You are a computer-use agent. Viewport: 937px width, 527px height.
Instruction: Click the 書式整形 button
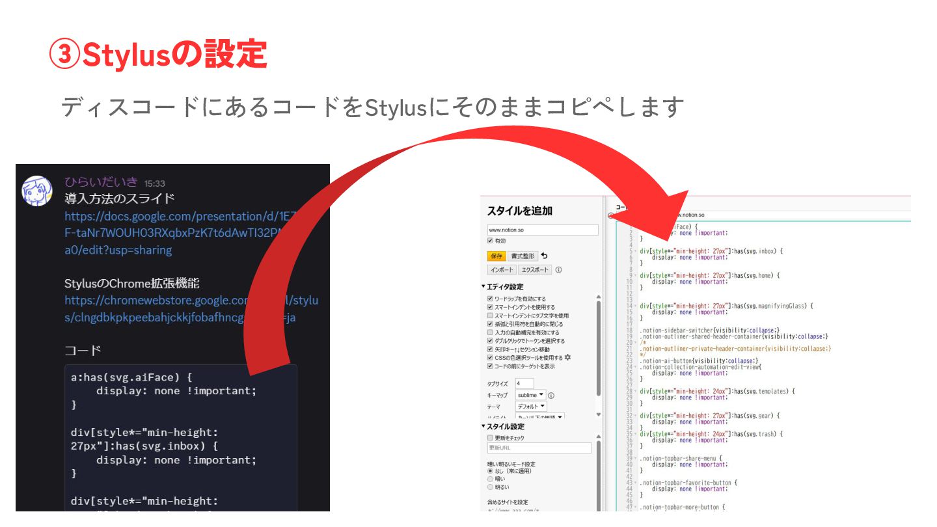click(523, 256)
